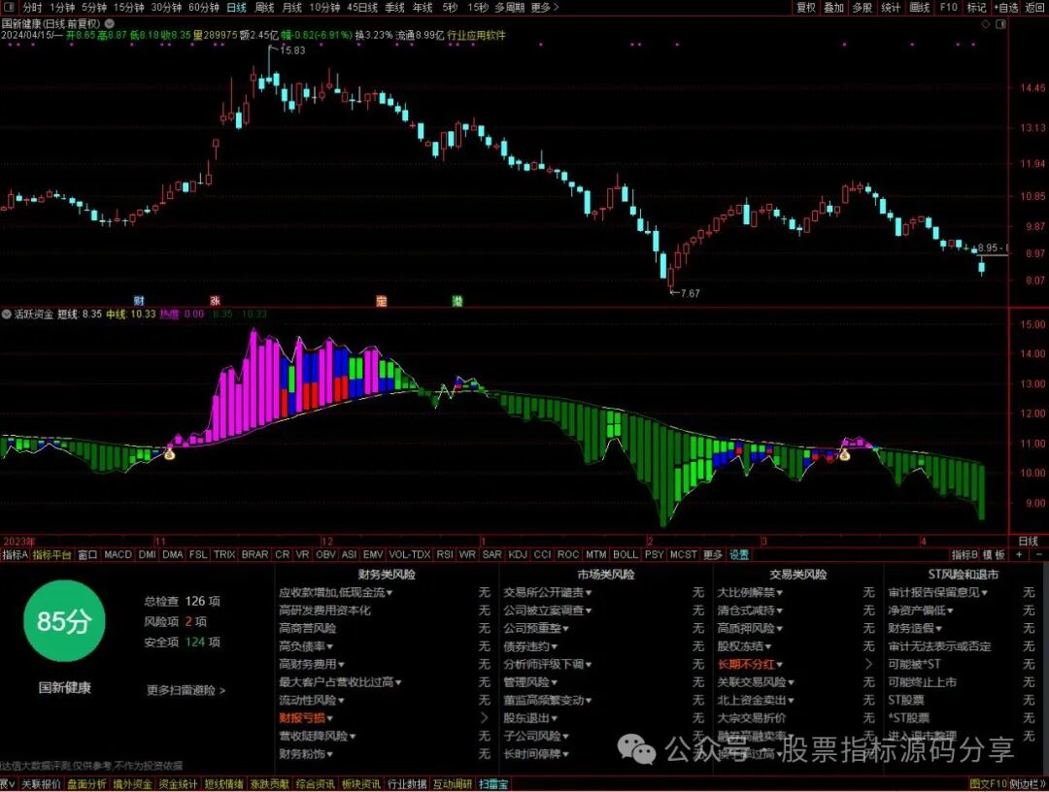This screenshot has height=792, width=1049.
Task: Open the 更多 periods dropdown
Action: coord(544,8)
